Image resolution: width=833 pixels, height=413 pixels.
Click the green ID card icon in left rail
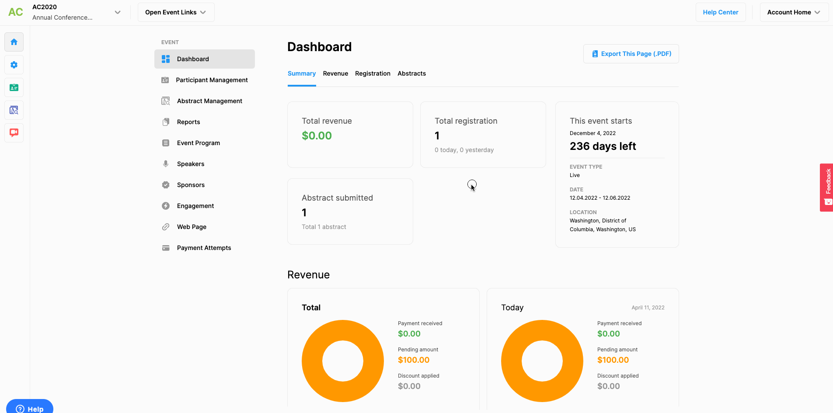point(14,87)
